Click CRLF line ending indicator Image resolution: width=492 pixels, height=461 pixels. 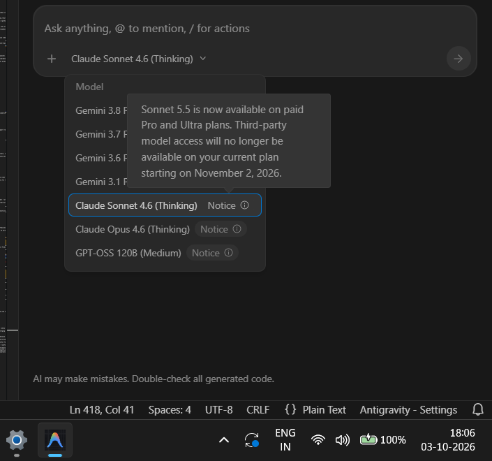tap(258, 410)
